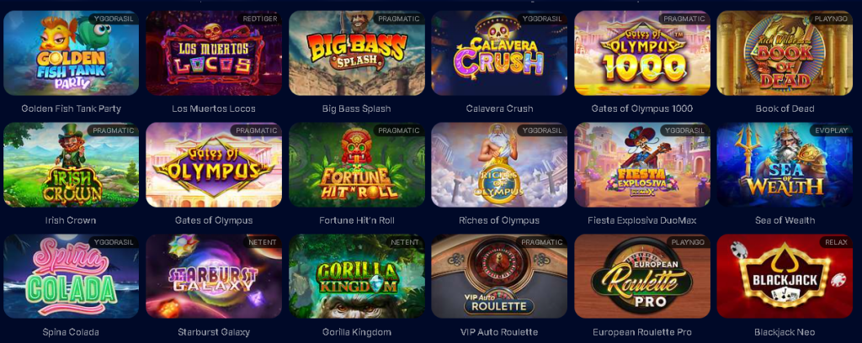
Task: Click the VIP Auto Roulette thumbnail
Action: point(499,276)
